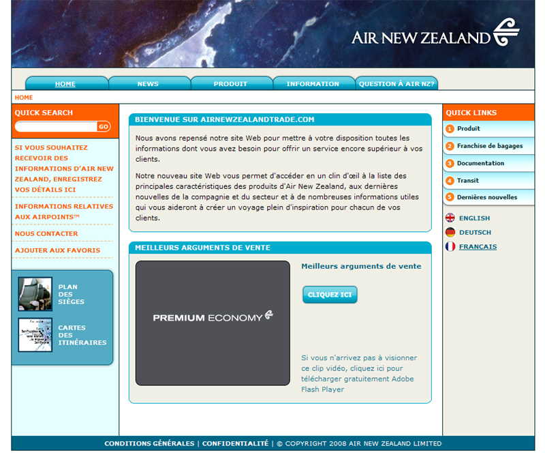
Task: Select the French flag icon
Action: click(450, 246)
